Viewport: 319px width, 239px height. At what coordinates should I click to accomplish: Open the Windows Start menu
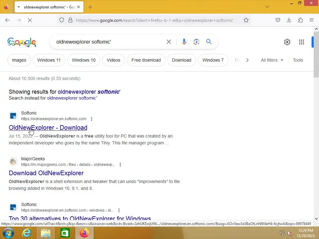click(8, 233)
